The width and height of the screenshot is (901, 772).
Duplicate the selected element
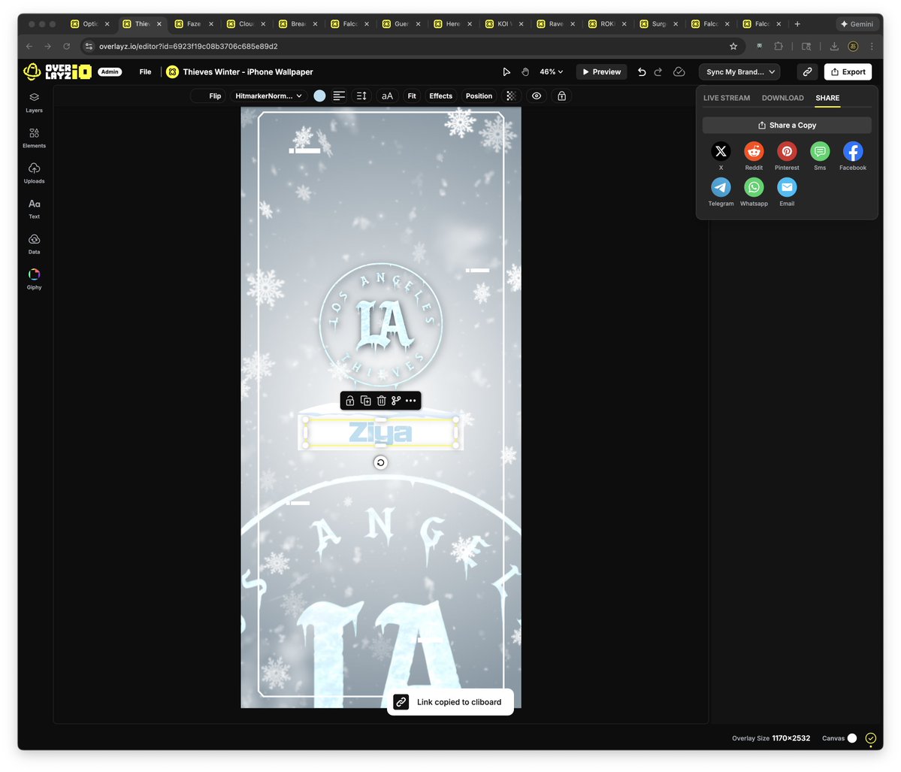tap(365, 401)
